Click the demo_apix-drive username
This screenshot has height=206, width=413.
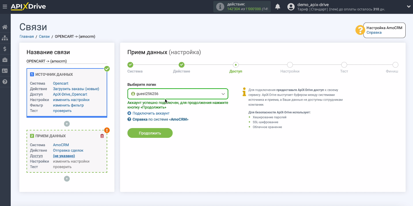click(x=313, y=5)
